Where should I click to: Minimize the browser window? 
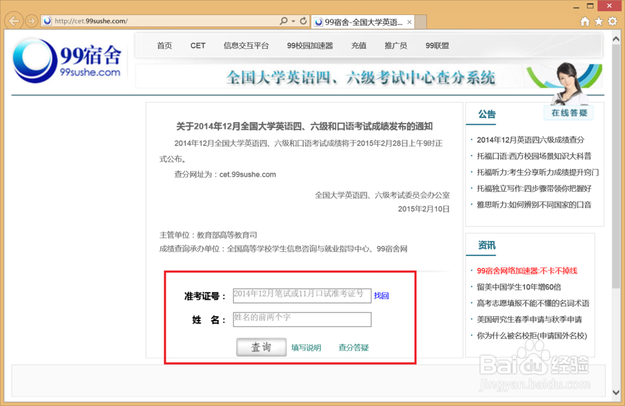(576, 6)
